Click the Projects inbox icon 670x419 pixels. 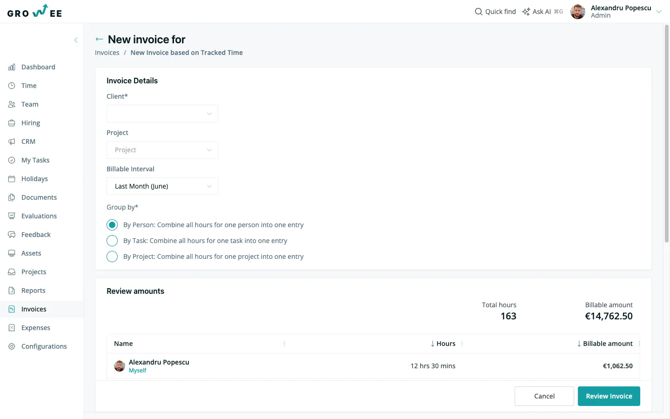pyautogui.click(x=12, y=272)
